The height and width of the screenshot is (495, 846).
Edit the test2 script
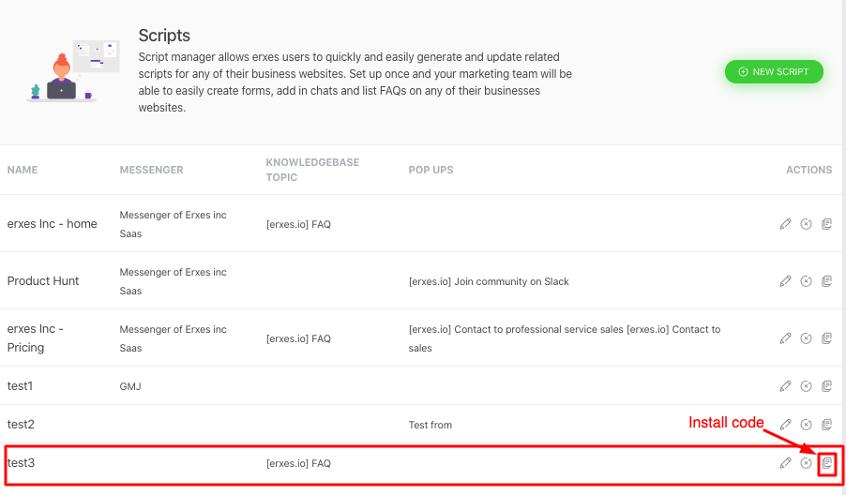tap(786, 425)
